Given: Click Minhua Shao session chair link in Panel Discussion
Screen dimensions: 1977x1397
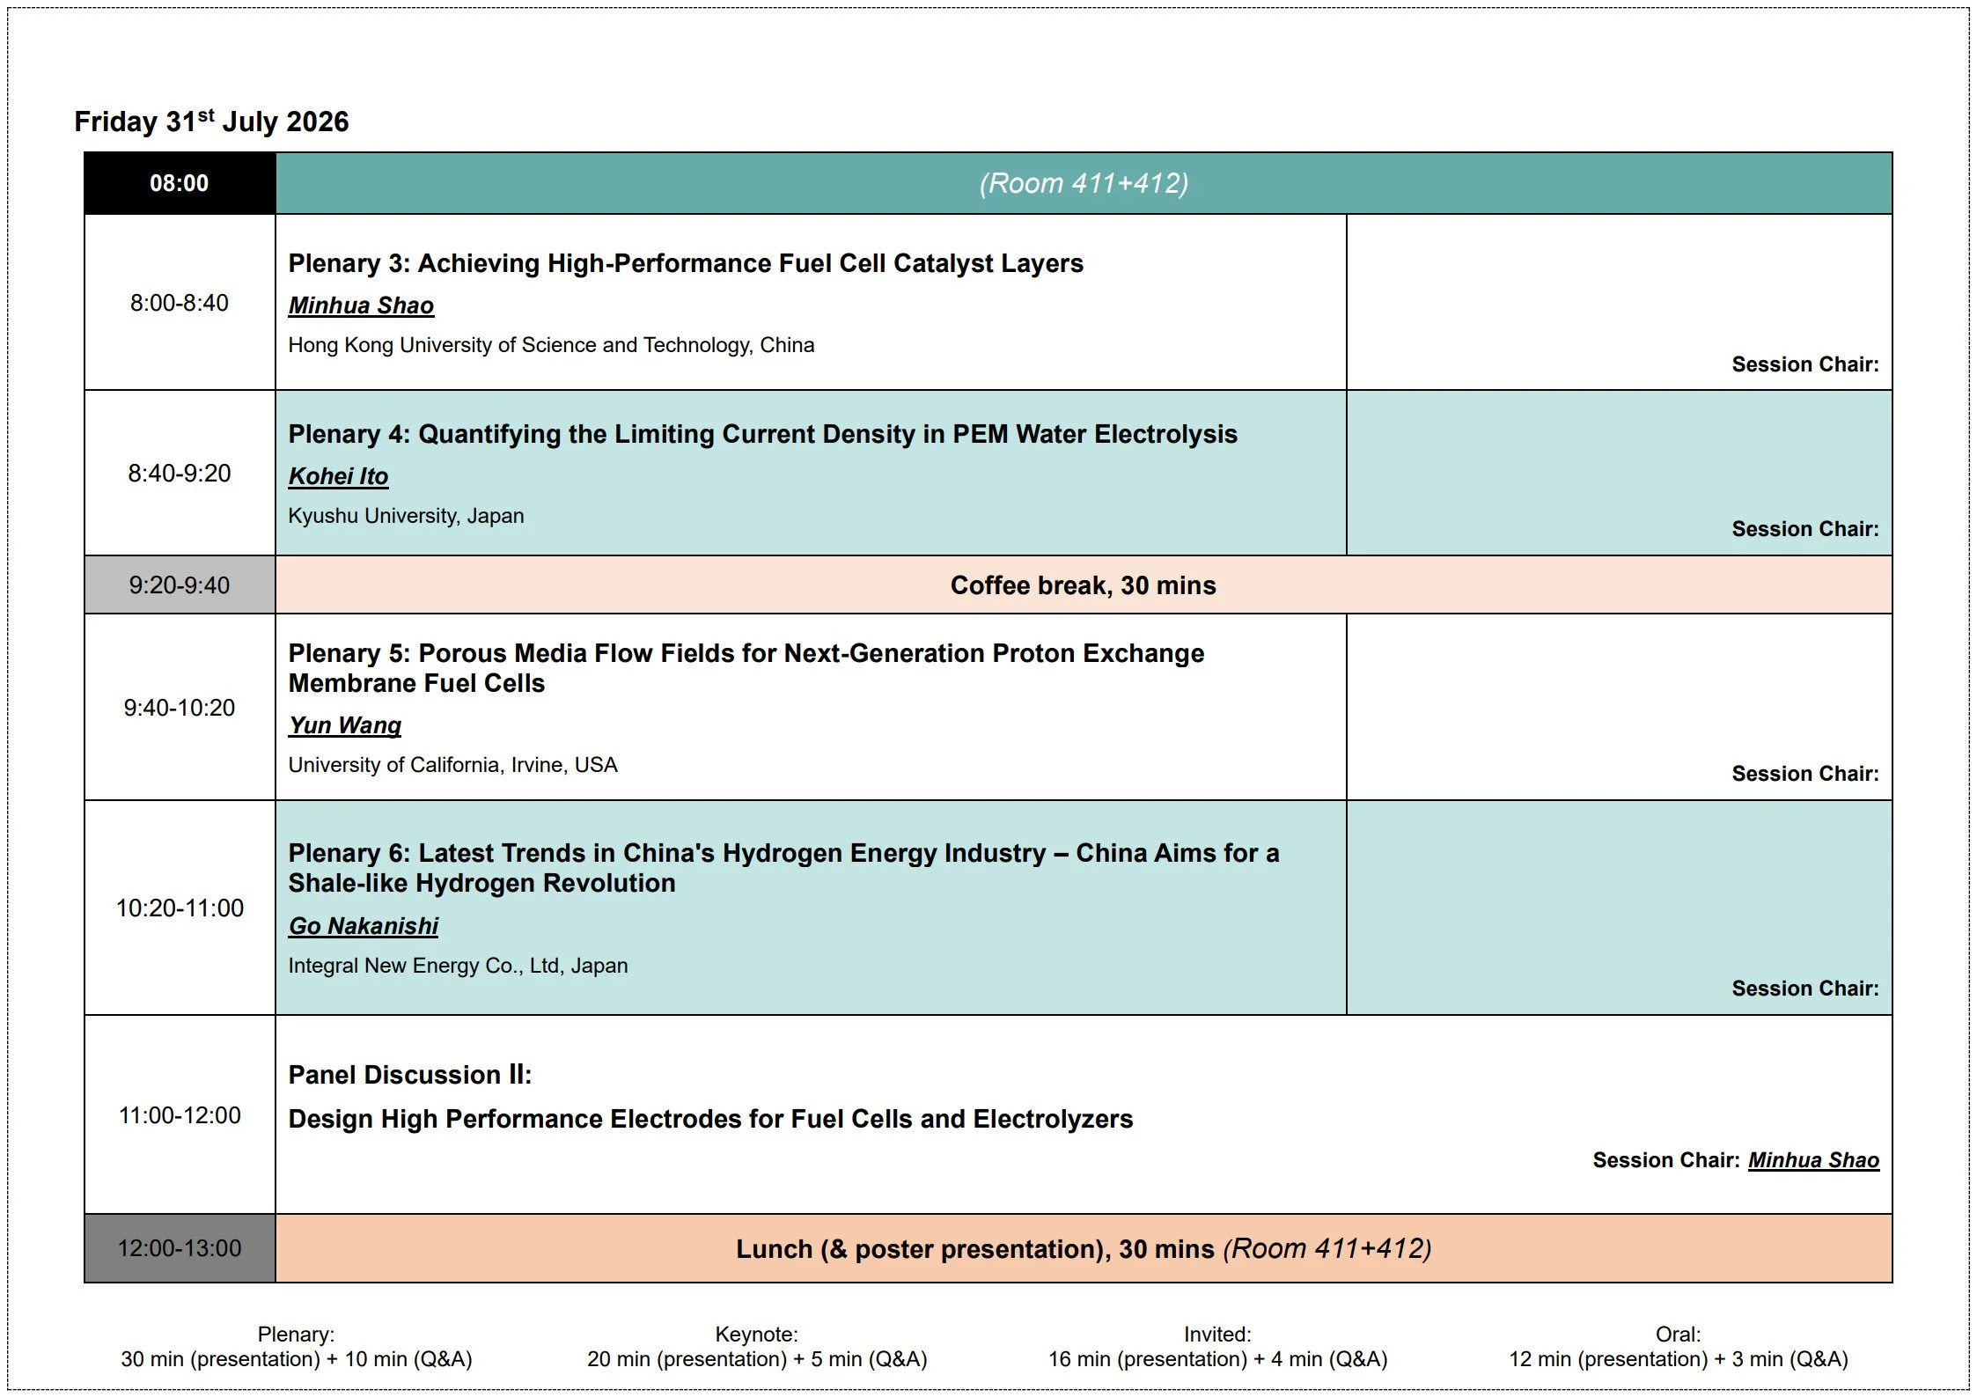Looking at the screenshot, I should (1813, 1160).
